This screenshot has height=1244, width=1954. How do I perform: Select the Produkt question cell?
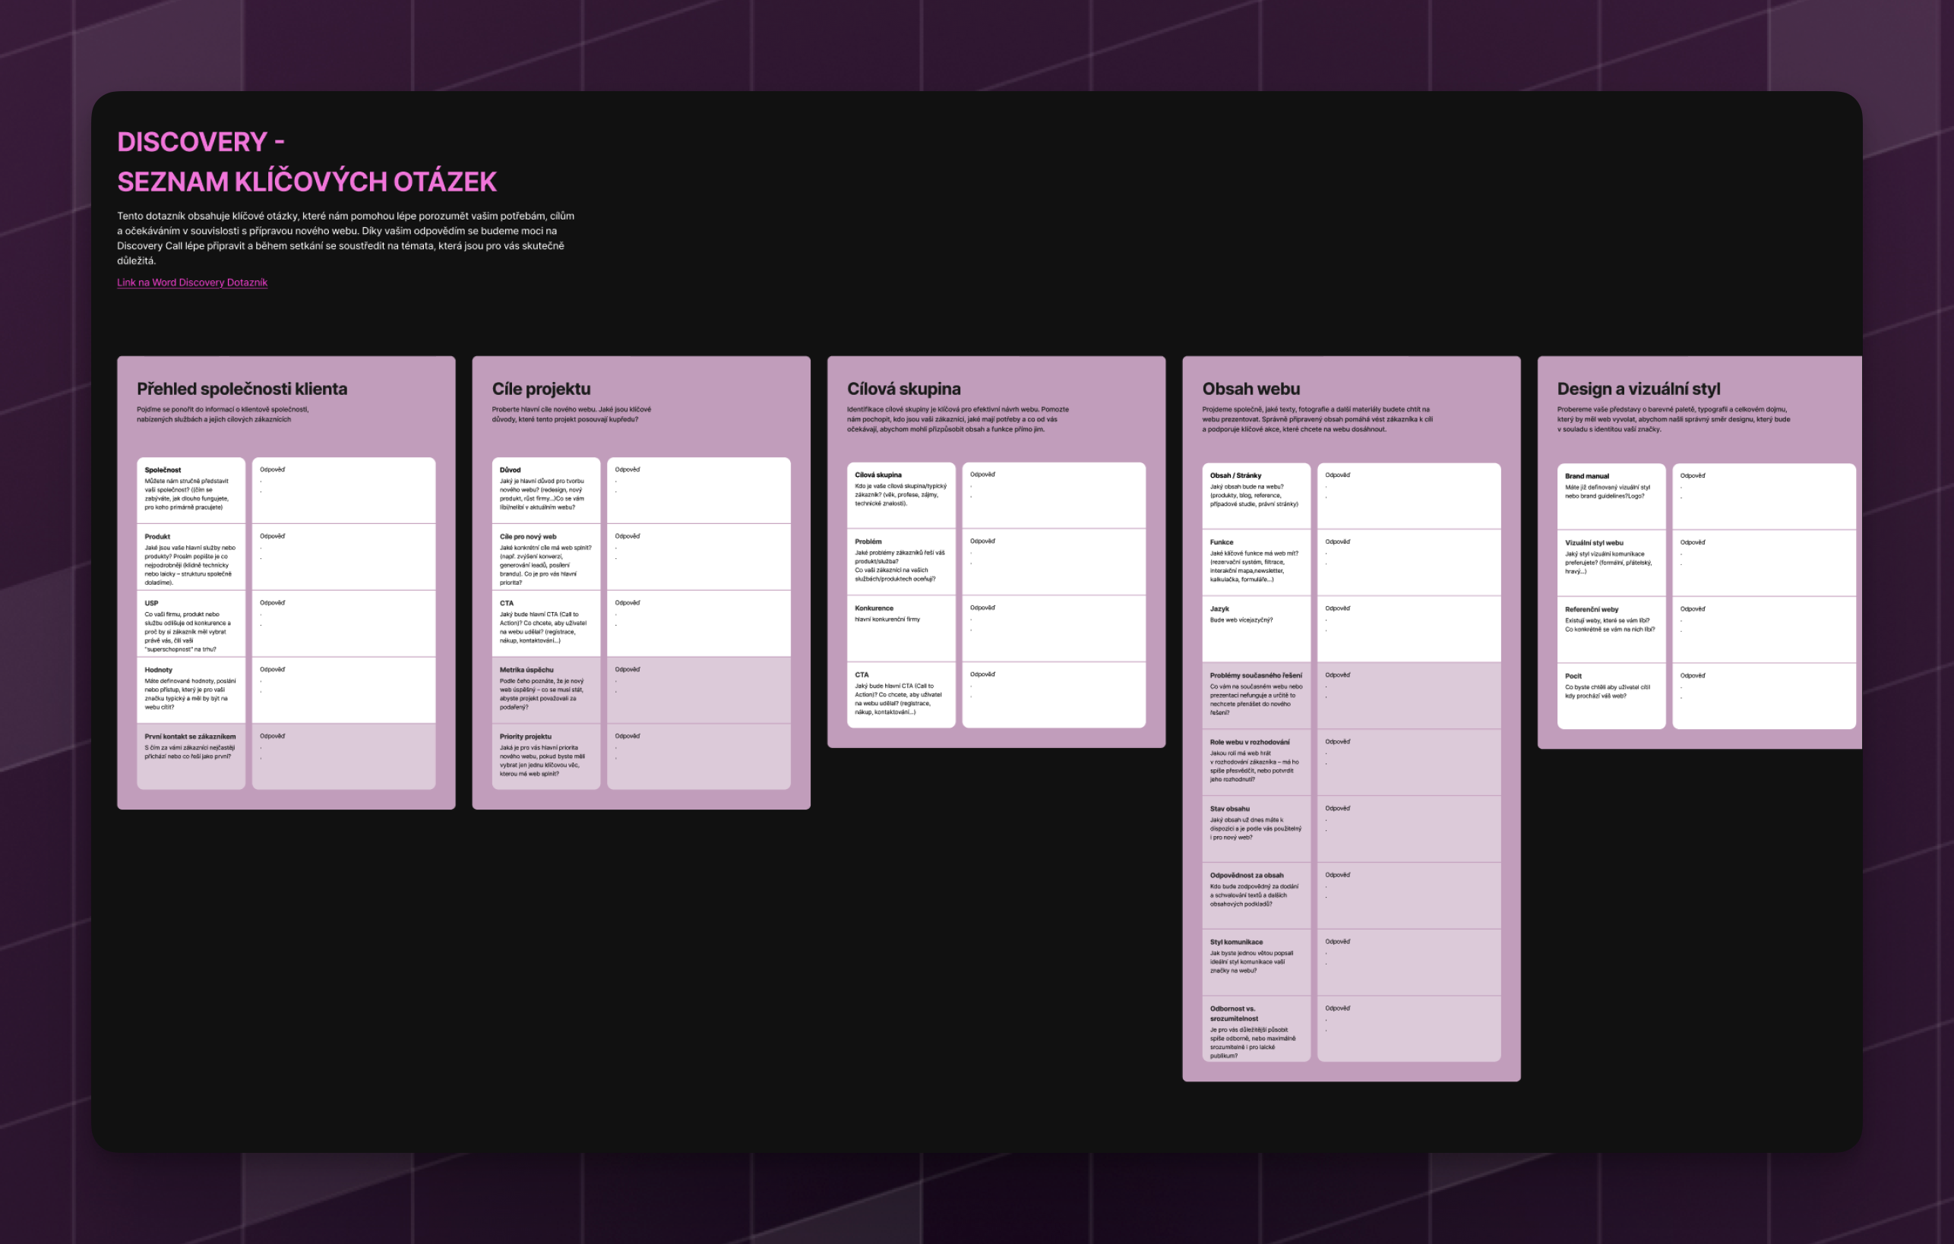191,557
